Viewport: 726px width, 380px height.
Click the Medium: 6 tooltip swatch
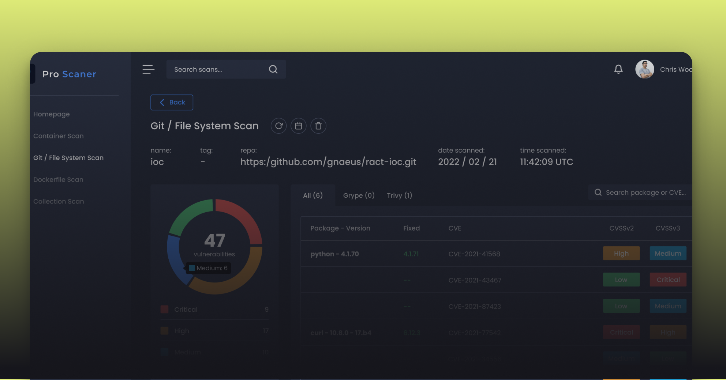191,268
